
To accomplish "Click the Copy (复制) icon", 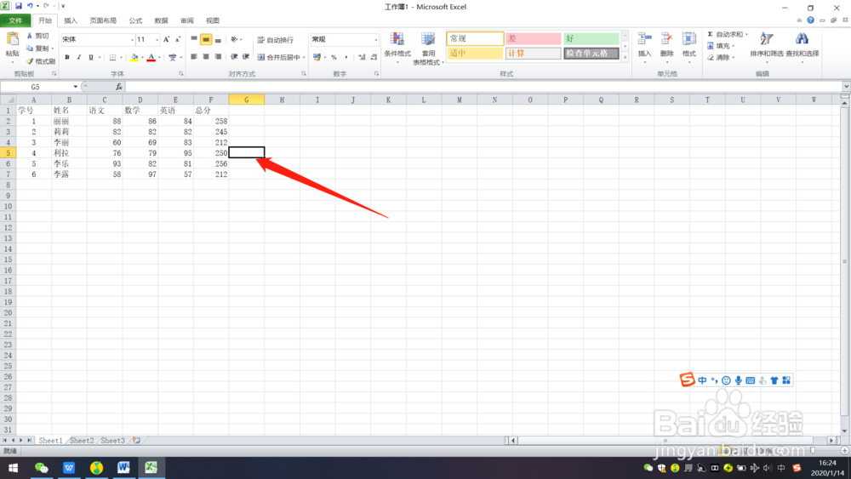I will coord(30,48).
